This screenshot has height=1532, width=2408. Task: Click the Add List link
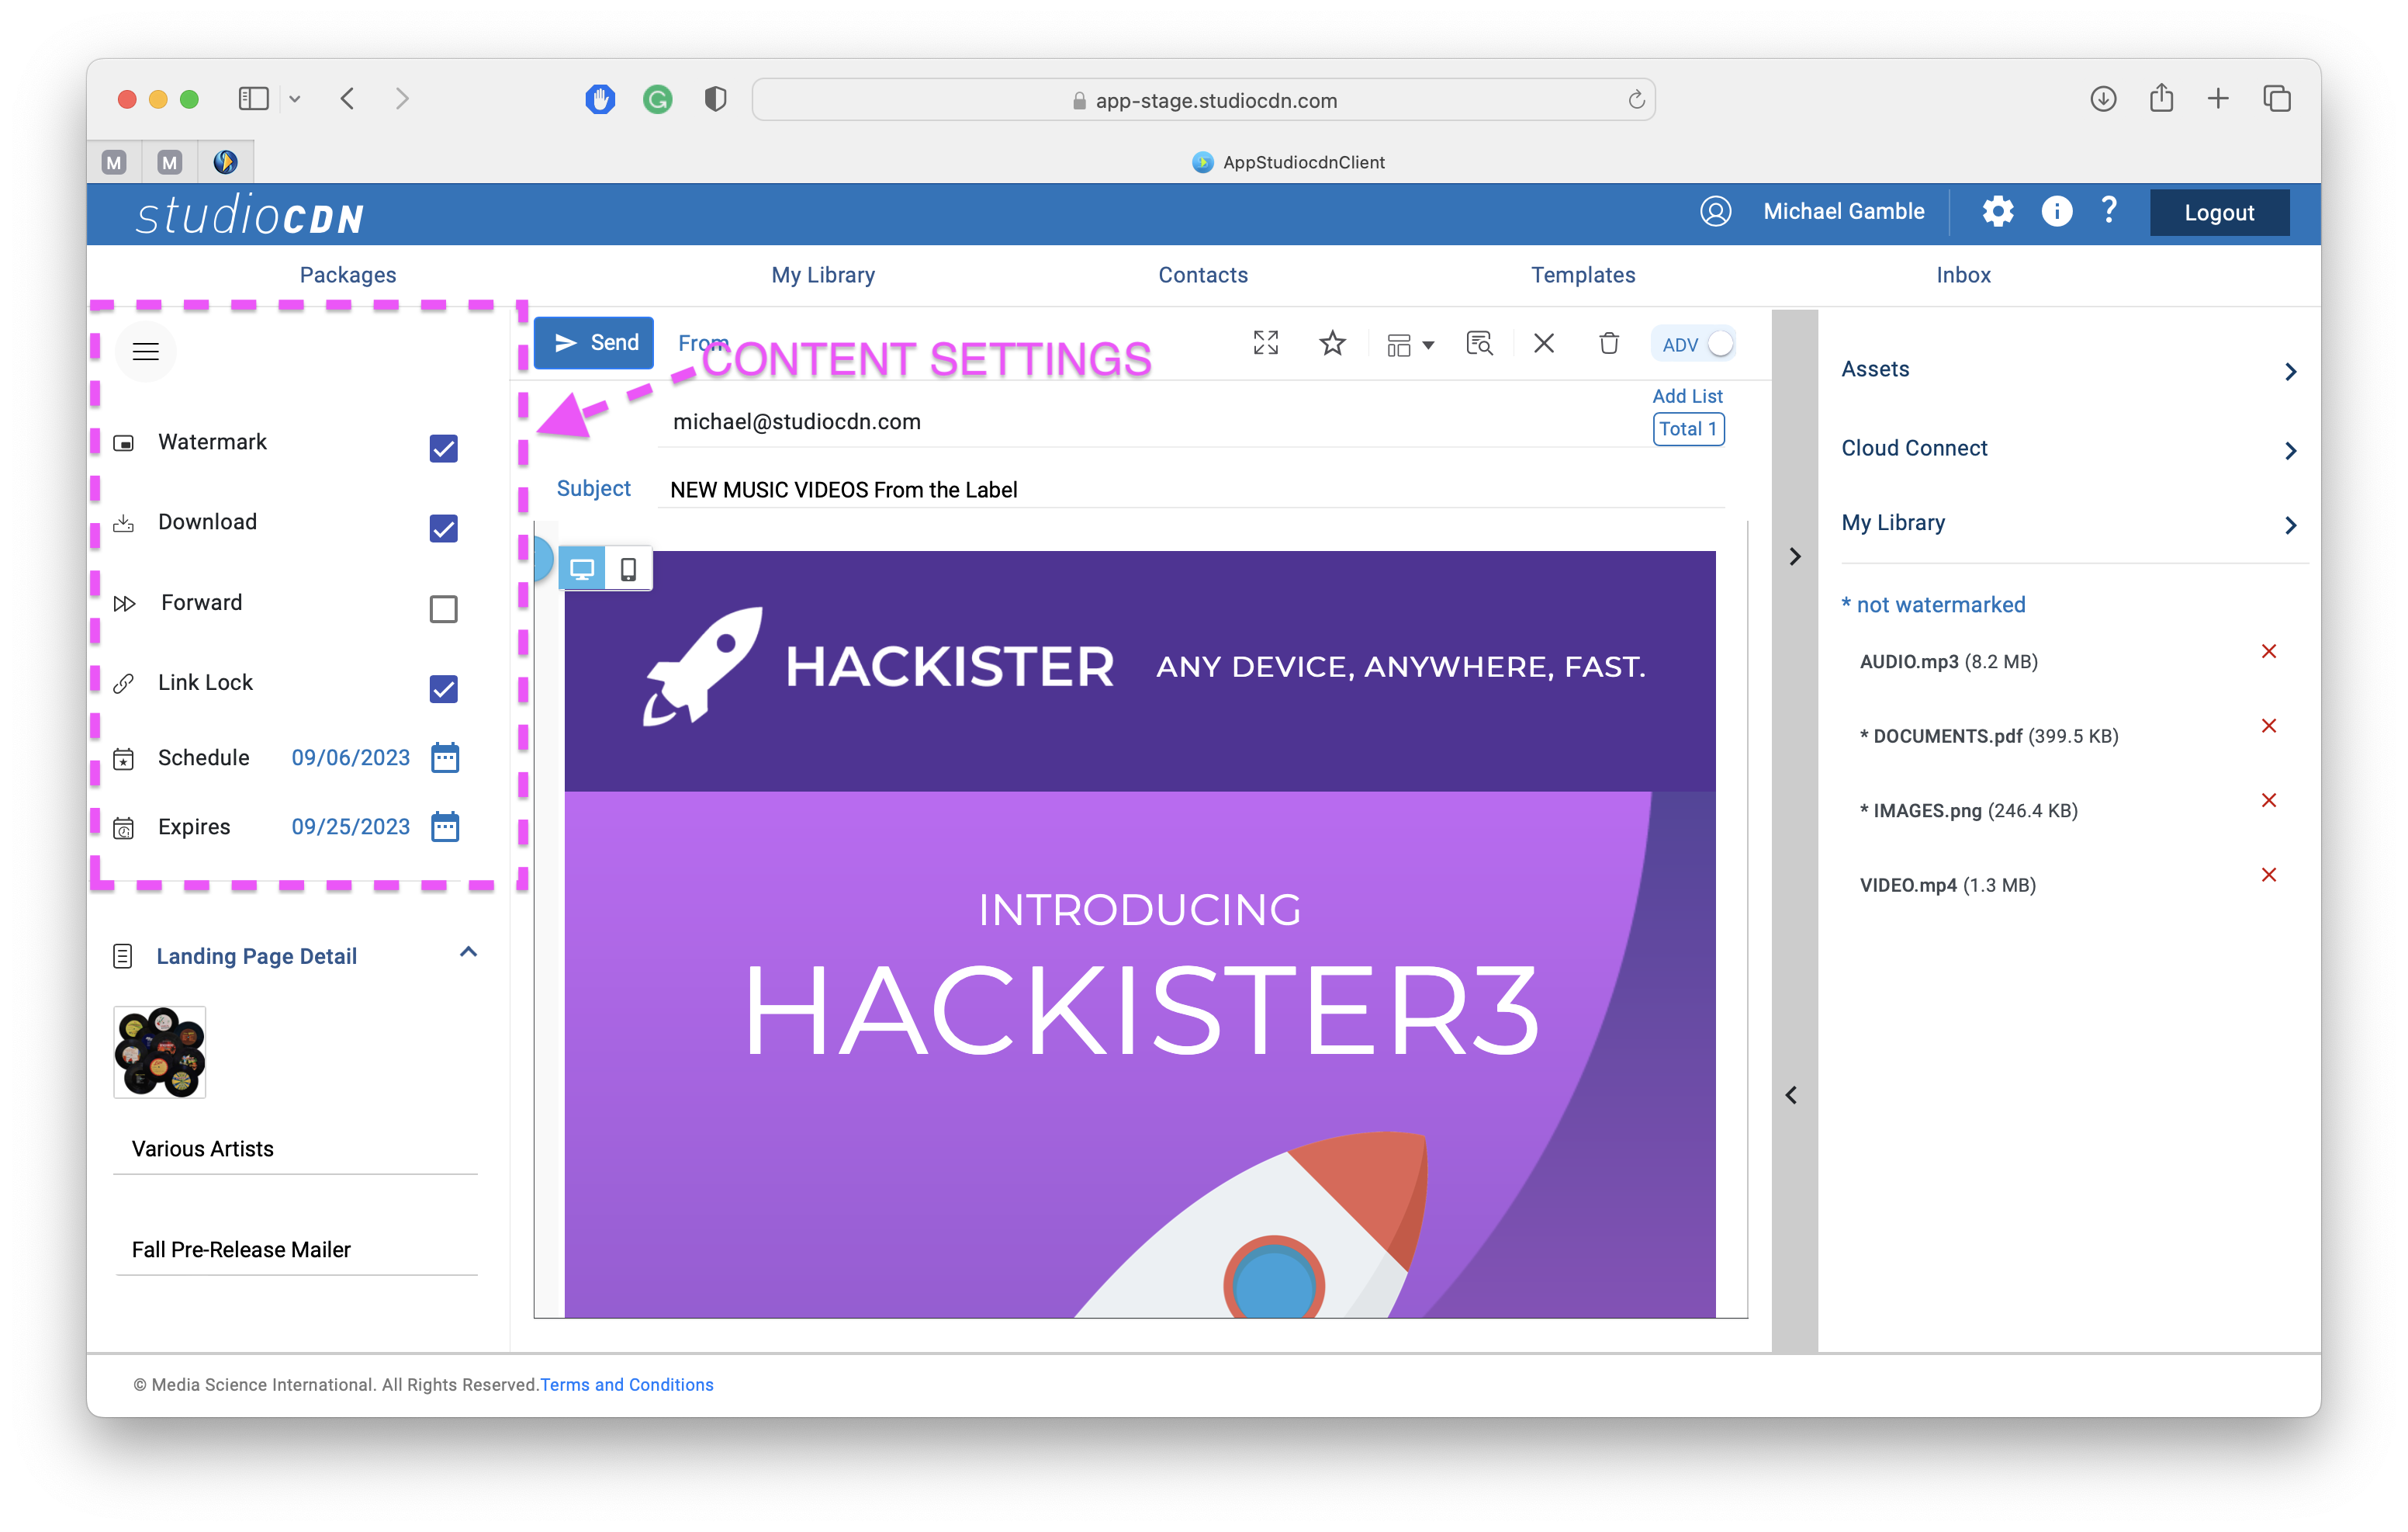pyautogui.click(x=1687, y=397)
